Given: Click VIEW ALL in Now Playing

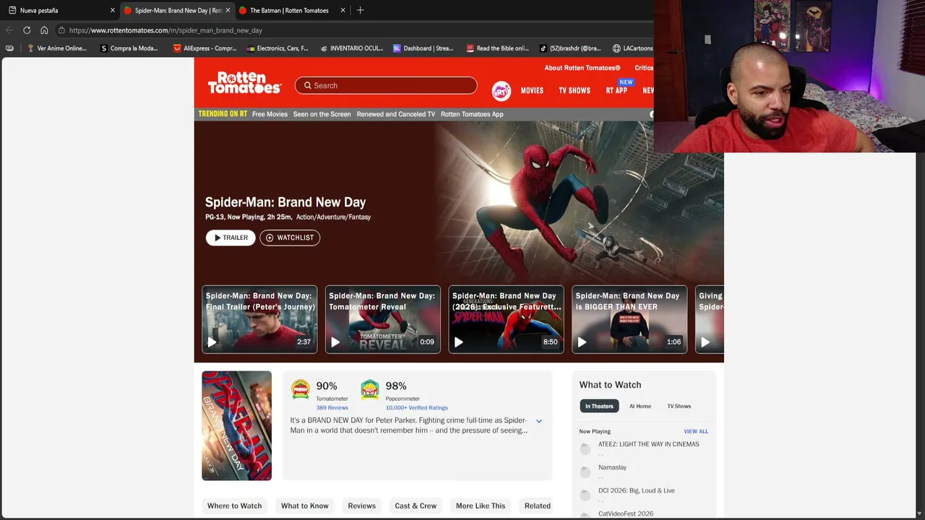Looking at the screenshot, I should (x=696, y=431).
